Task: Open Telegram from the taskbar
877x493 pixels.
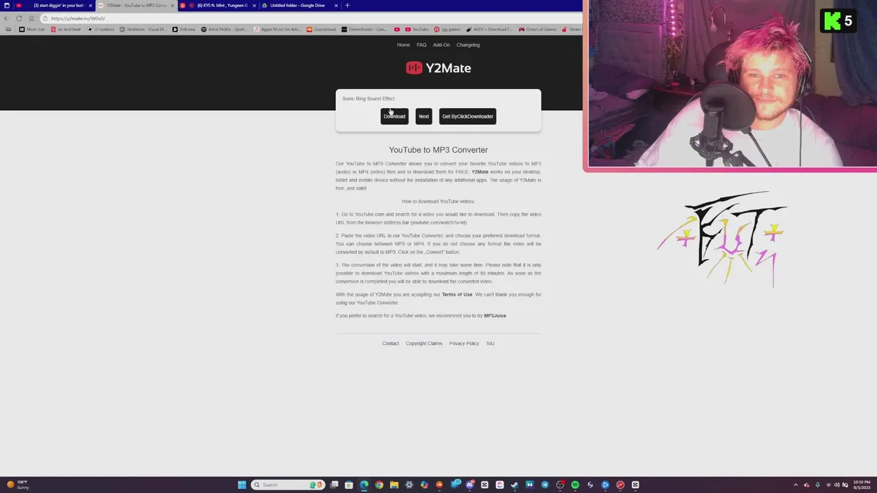Action: pos(545,485)
